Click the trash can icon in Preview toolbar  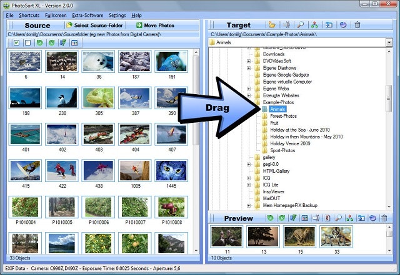pos(384,218)
